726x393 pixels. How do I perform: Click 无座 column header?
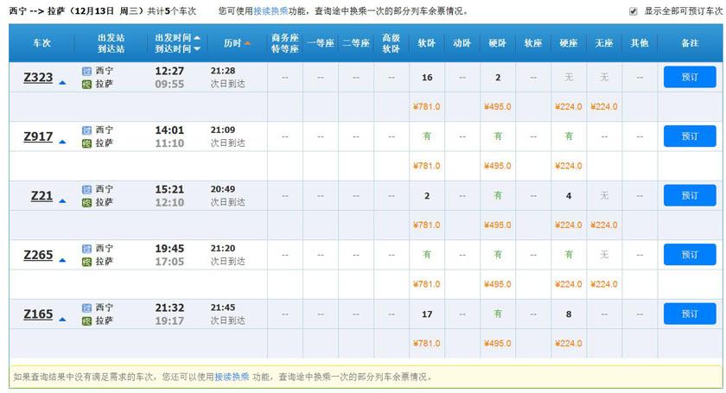(x=604, y=43)
